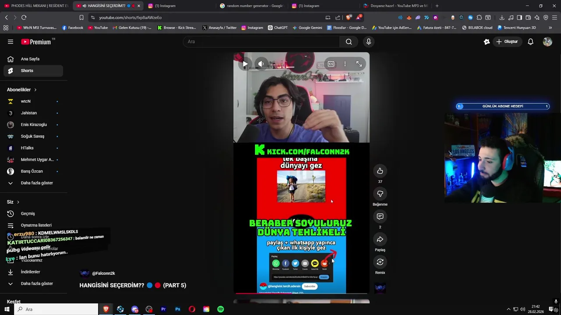Screen dimensions: 561x315
Task: Open Premiere Pro from the taskbar
Action: pos(163,309)
